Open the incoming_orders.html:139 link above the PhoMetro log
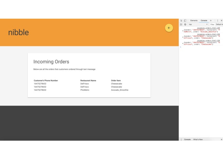This screenshot has width=223, height=159. pyautogui.click(x=208, y=28)
